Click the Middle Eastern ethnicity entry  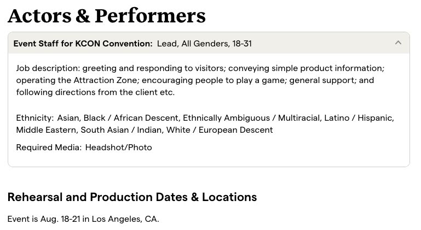click(x=47, y=130)
